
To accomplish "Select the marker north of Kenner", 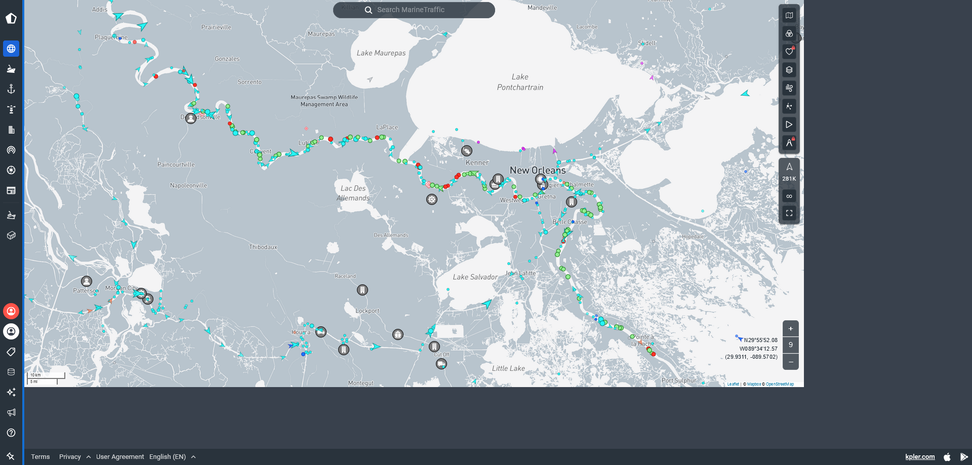I will (x=467, y=151).
